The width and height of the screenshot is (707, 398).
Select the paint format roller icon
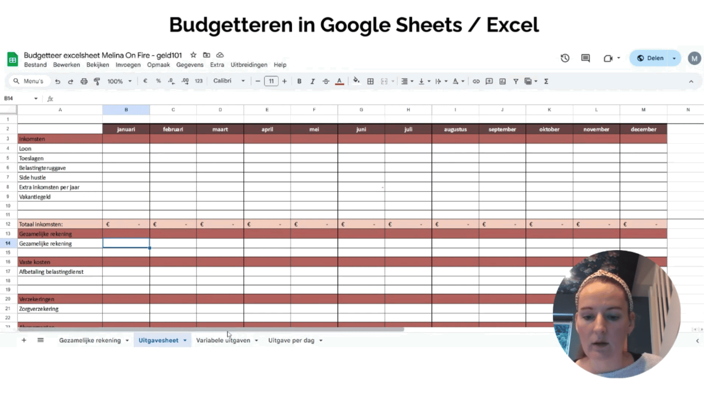pos(97,81)
